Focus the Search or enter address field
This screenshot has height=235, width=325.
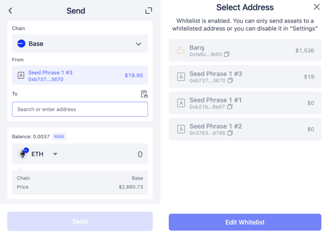click(80, 109)
